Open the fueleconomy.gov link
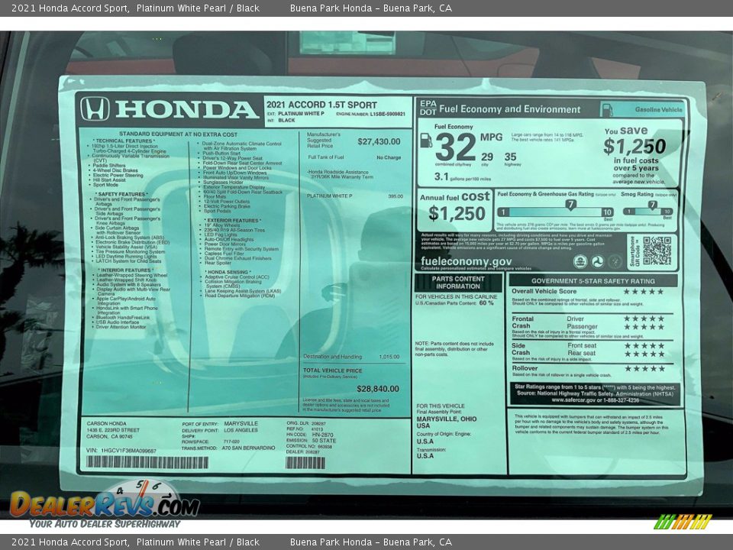The height and width of the screenshot is (550, 733). [x=466, y=261]
